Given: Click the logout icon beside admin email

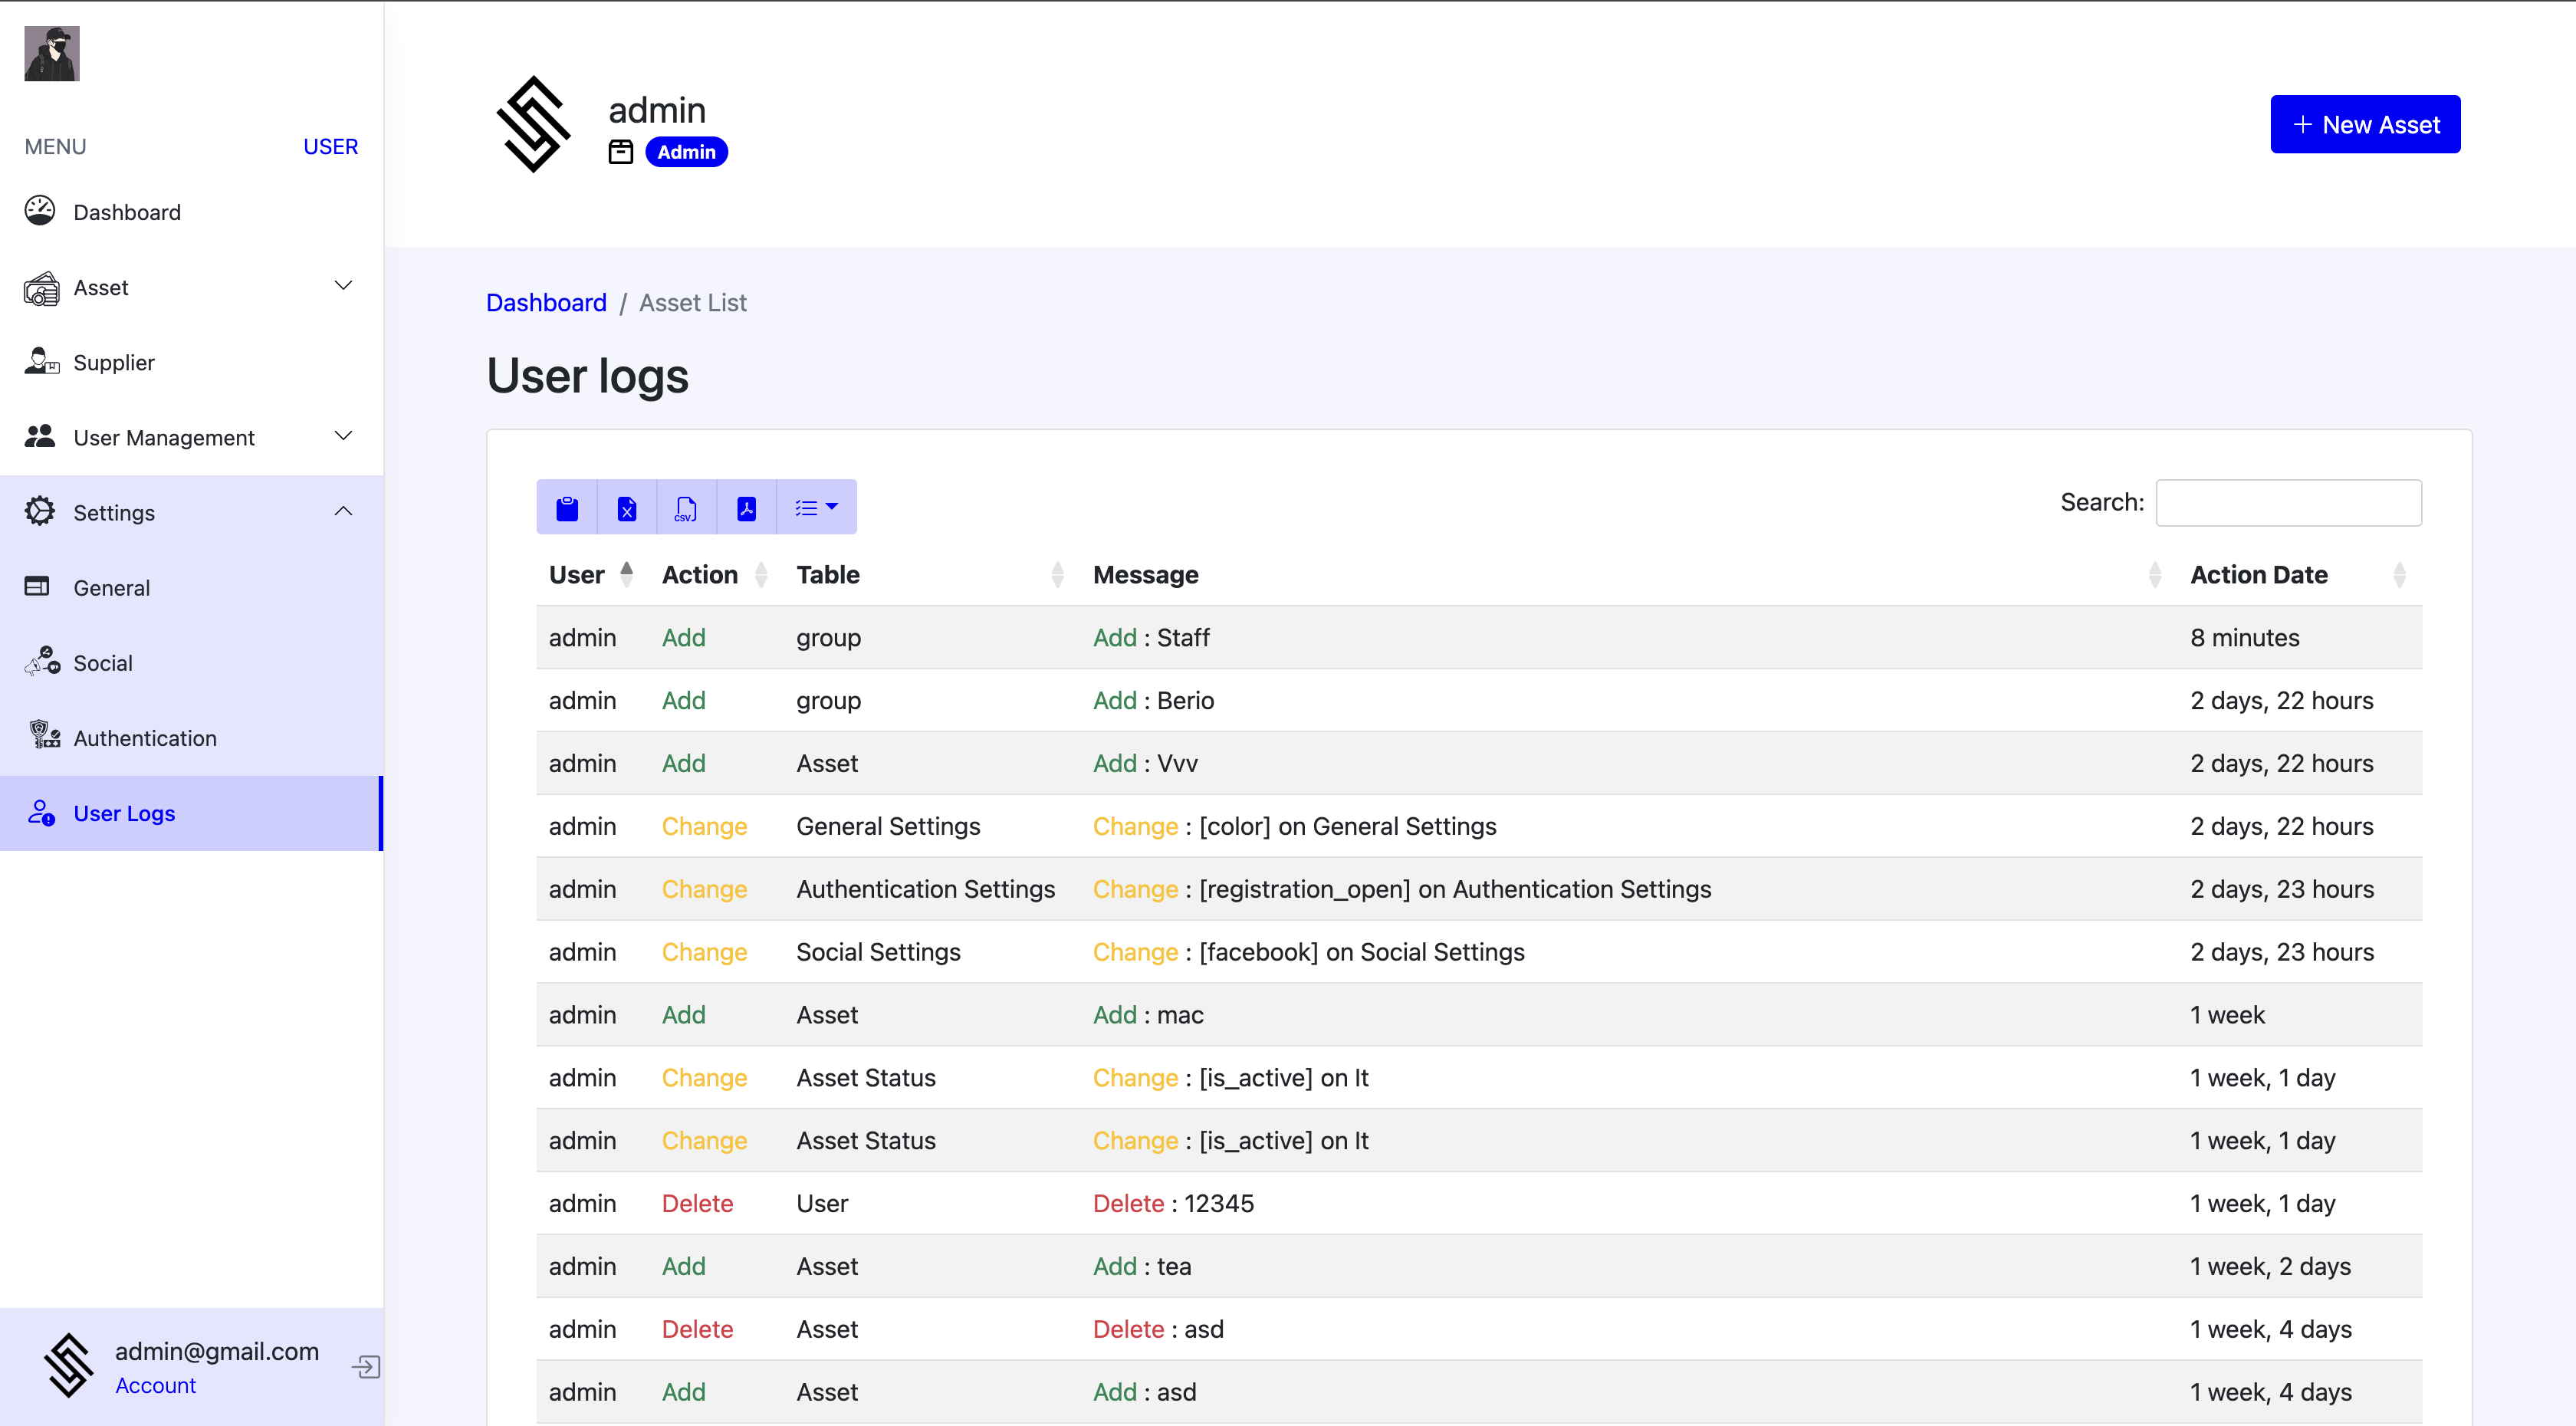Looking at the screenshot, I should click(x=366, y=1367).
